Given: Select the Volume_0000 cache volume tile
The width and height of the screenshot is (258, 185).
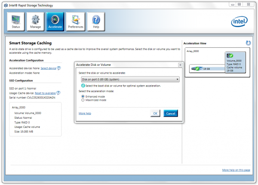Looking at the screenshot, I should [x=235, y=62].
